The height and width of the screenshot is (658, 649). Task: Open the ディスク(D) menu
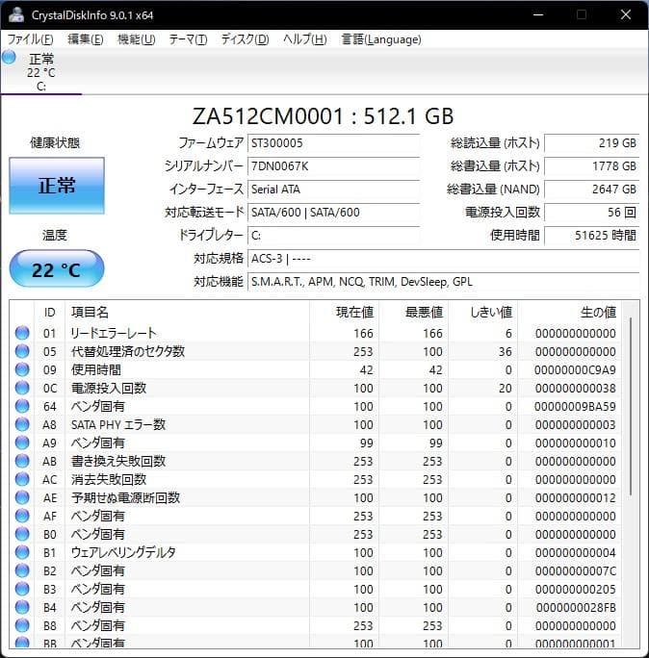click(245, 39)
